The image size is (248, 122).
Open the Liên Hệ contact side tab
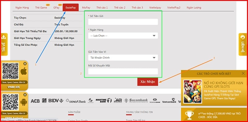click(243, 44)
